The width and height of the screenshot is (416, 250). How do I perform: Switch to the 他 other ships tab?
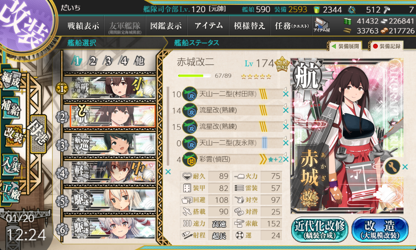coord(139,61)
